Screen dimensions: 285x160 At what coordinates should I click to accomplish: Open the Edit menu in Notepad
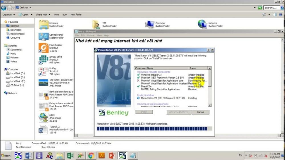(x=83, y=36)
